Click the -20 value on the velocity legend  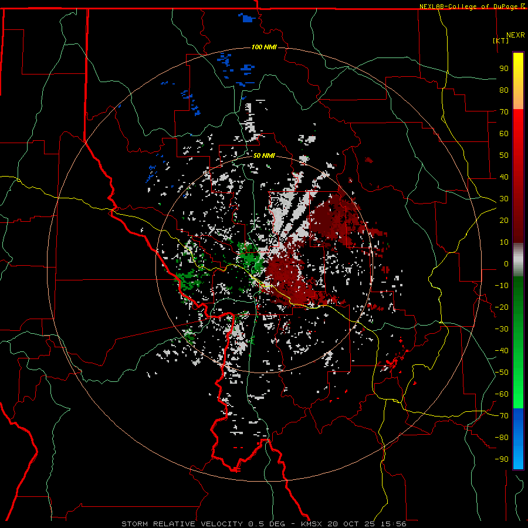coord(502,307)
